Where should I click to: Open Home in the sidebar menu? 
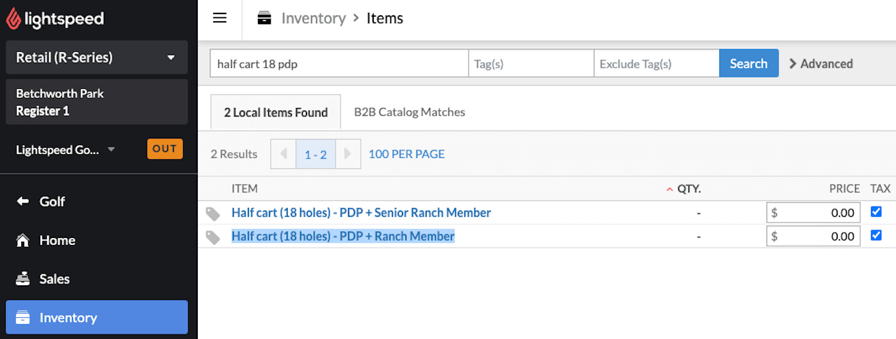click(97, 240)
